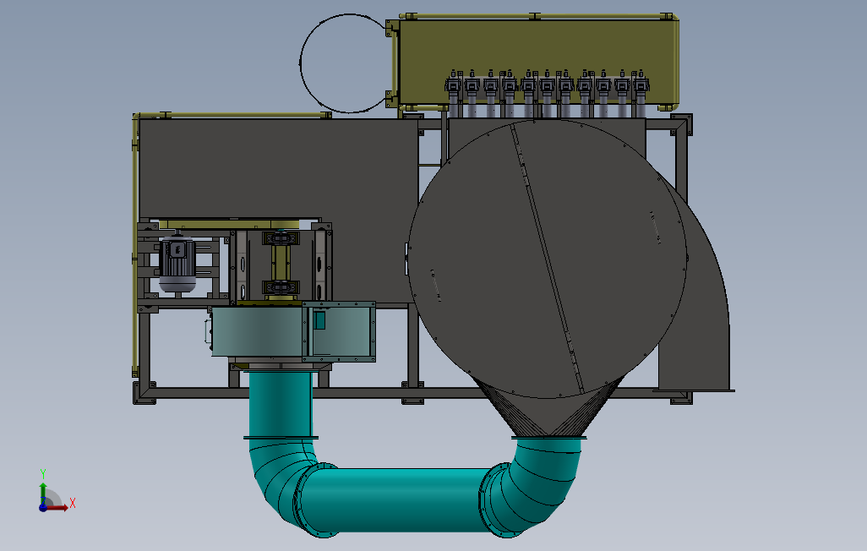Select the bearing shaft assembly next to the motor
The height and width of the screenshot is (551, 867).
(281, 264)
